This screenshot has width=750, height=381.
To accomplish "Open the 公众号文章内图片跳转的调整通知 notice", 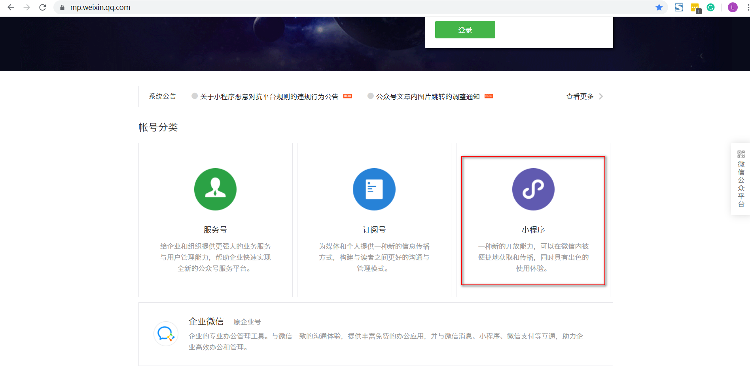I will (x=428, y=97).
